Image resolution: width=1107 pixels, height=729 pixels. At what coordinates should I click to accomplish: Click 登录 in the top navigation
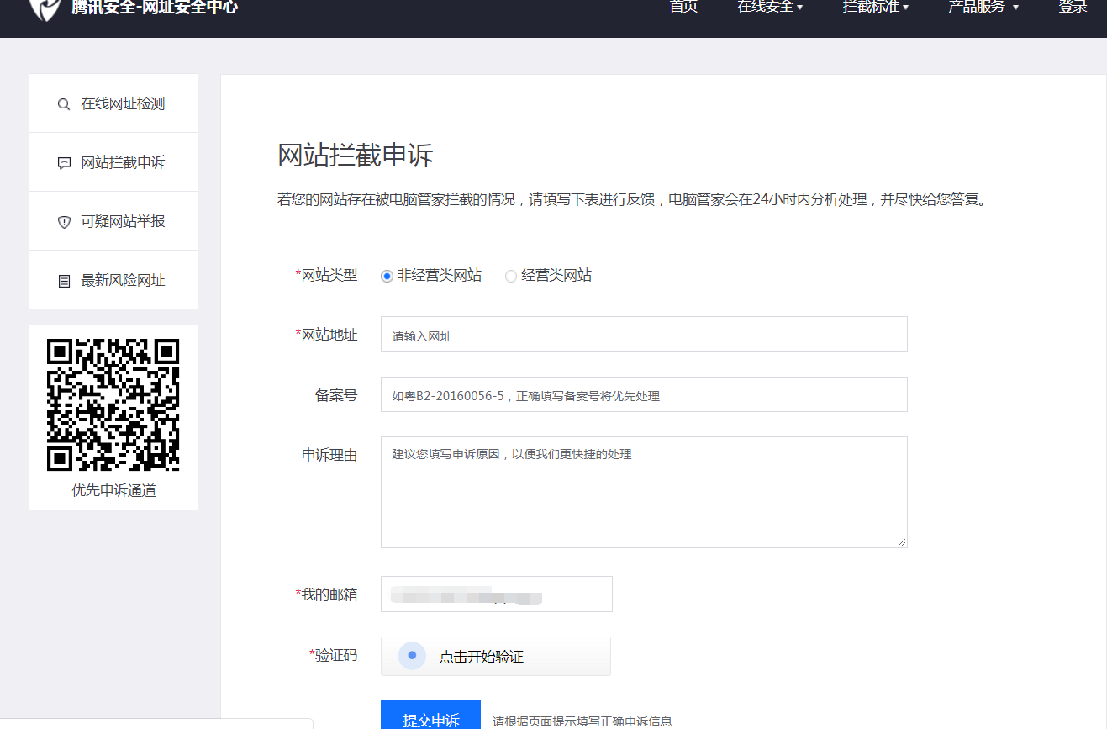click(1073, 7)
